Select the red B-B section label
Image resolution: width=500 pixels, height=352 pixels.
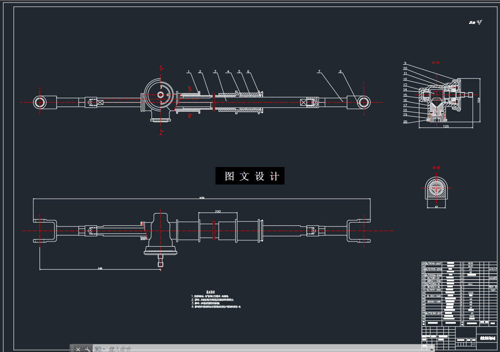point(436,168)
